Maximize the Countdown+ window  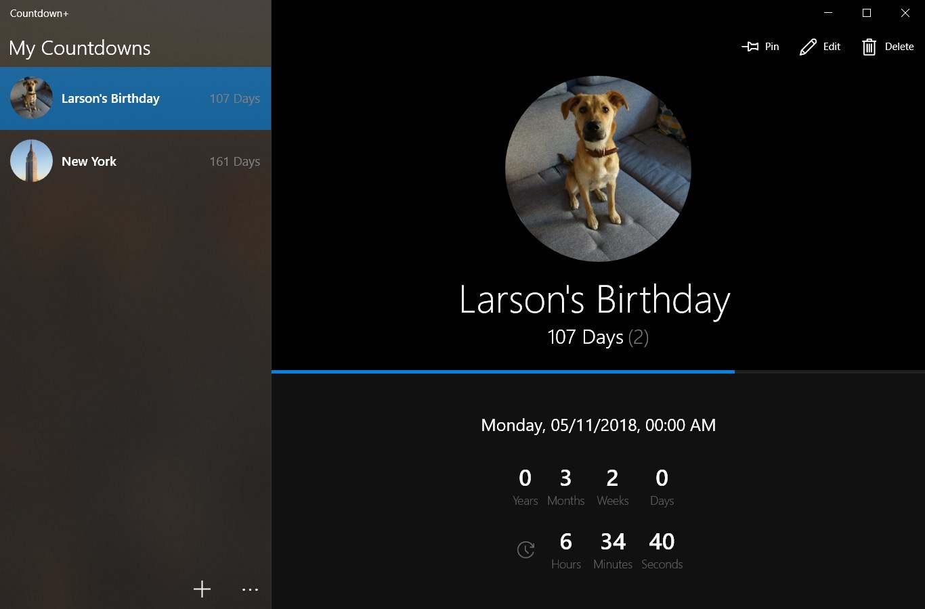click(x=866, y=13)
